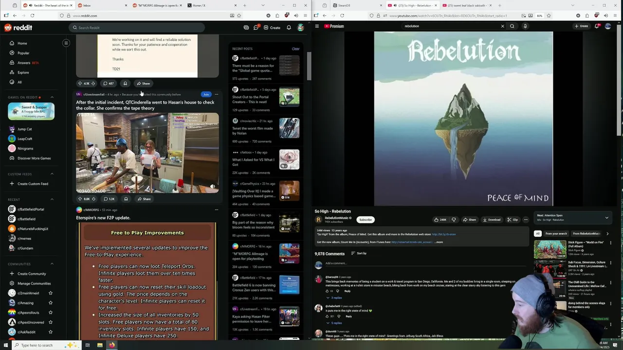Collapse the Custom Feeds section
Image resolution: width=623 pixels, height=350 pixels.
[x=52, y=174]
